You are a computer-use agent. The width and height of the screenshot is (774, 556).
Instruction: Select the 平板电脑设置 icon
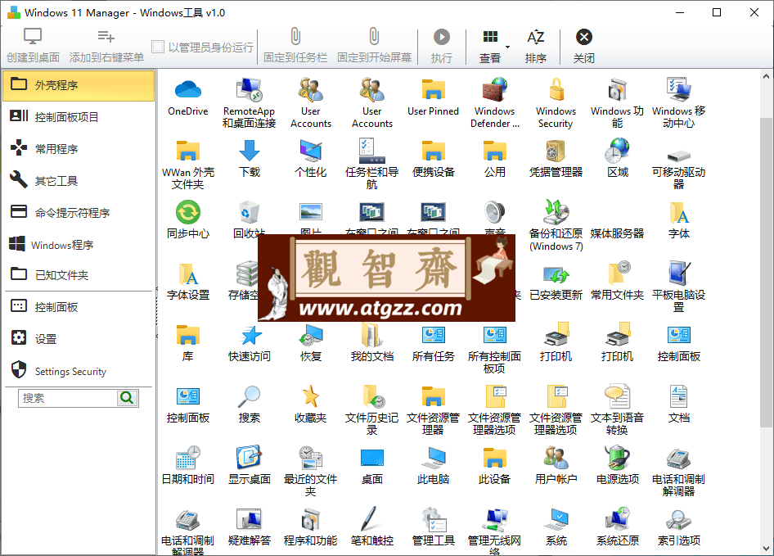click(x=678, y=273)
